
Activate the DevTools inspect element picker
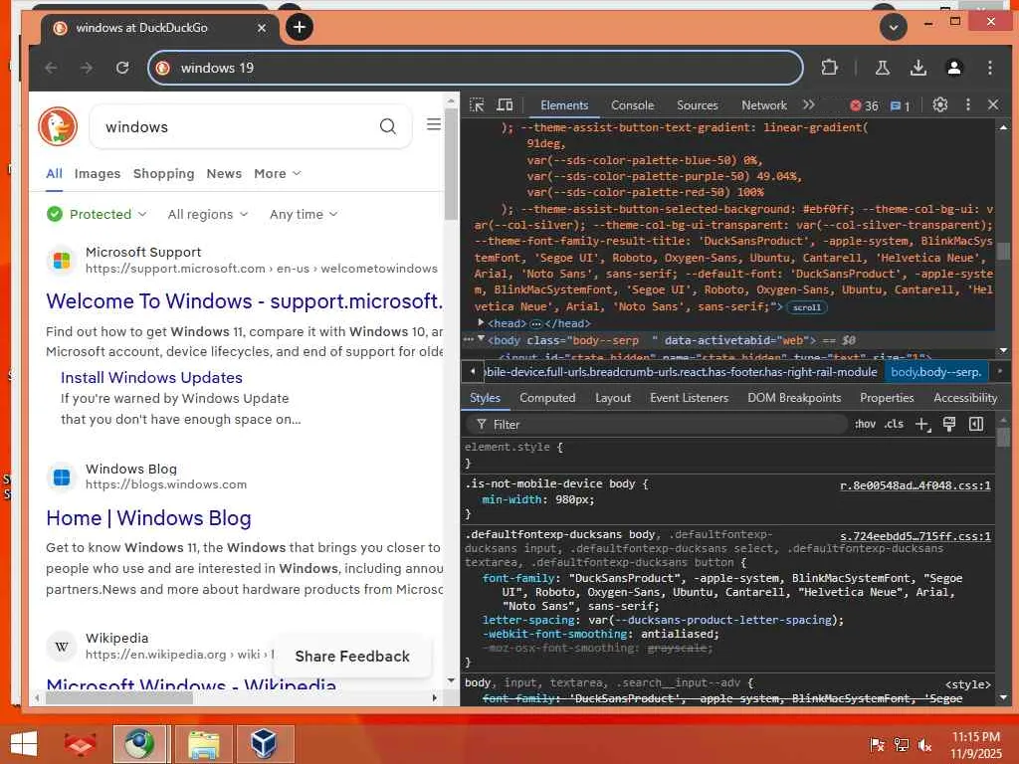477,105
